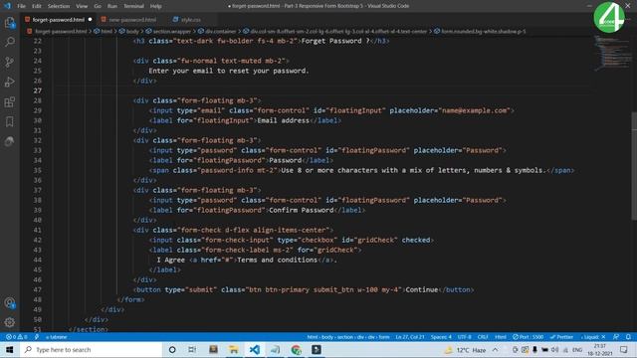Show hidden system tray icons chevron
Viewport: 637px width, 358px height.
tap(496, 349)
